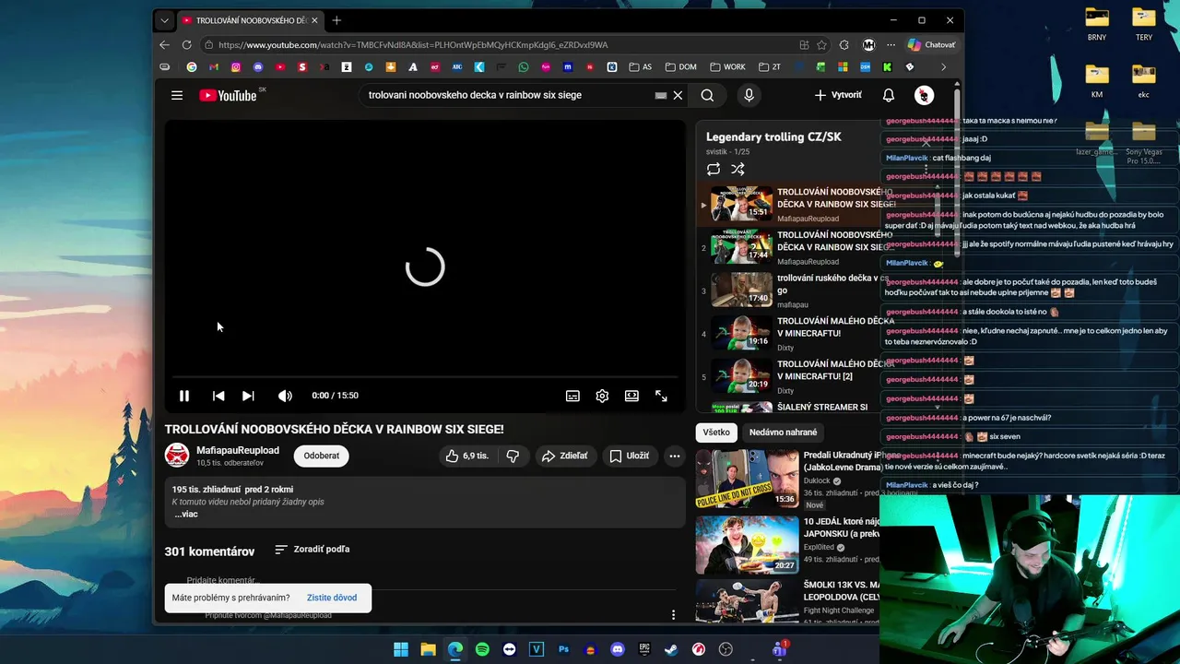1180x664 pixels.
Task: Seek along the video progress bar
Action: click(x=425, y=377)
